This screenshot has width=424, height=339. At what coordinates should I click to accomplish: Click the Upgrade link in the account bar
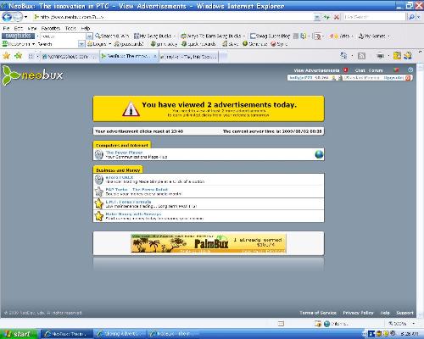pyautogui.click(x=393, y=78)
